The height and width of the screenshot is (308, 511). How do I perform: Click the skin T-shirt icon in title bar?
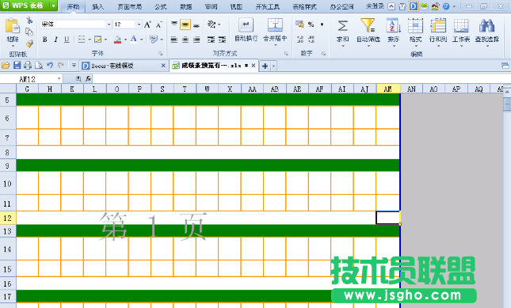click(402, 6)
